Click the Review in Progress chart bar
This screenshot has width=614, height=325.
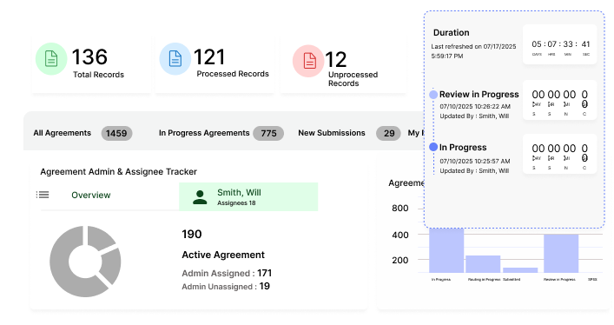pyautogui.click(x=561, y=253)
